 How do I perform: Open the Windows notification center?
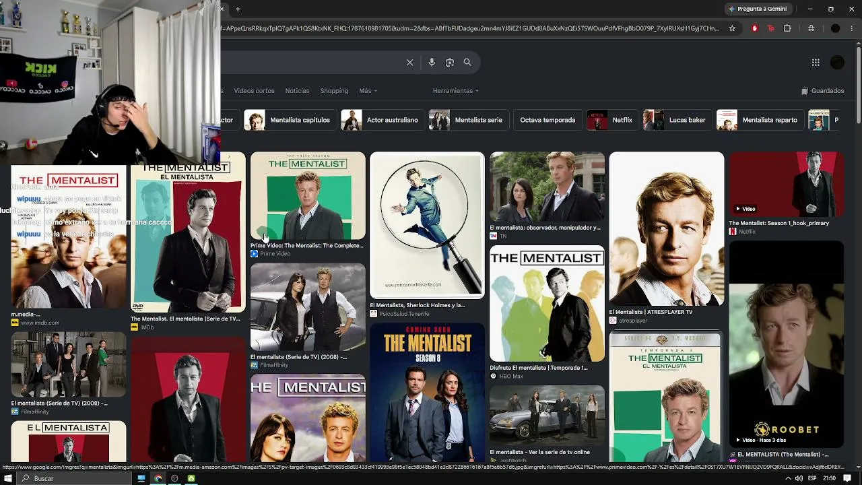tap(847, 478)
